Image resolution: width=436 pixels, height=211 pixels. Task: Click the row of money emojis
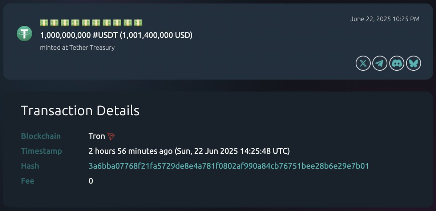click(91, 23)
